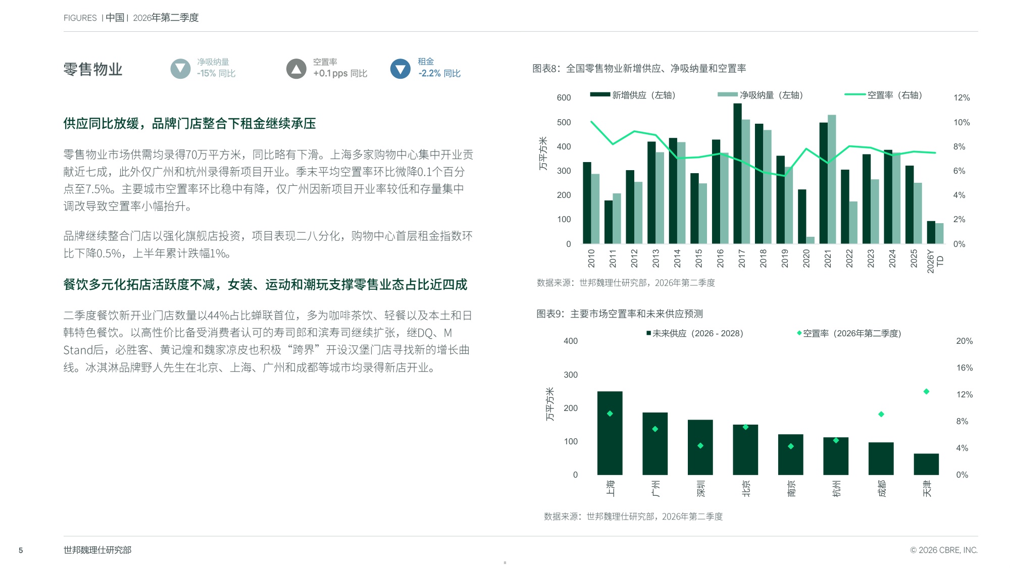This screenshot has width=1010, height=568.
Task: Click the 2017 dark green supply bar
Action: click(737, 174)
